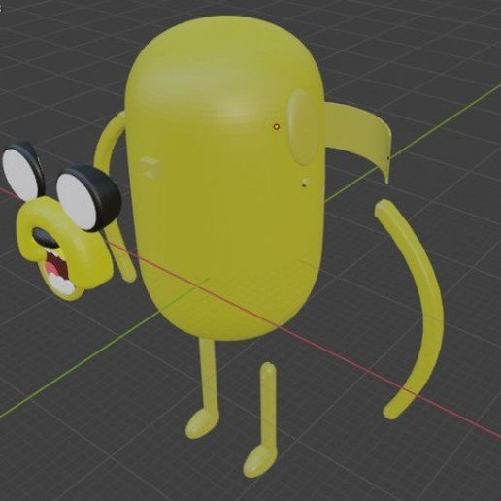Select the flat round ear disc on the body
501x501 pixels.
303,128
